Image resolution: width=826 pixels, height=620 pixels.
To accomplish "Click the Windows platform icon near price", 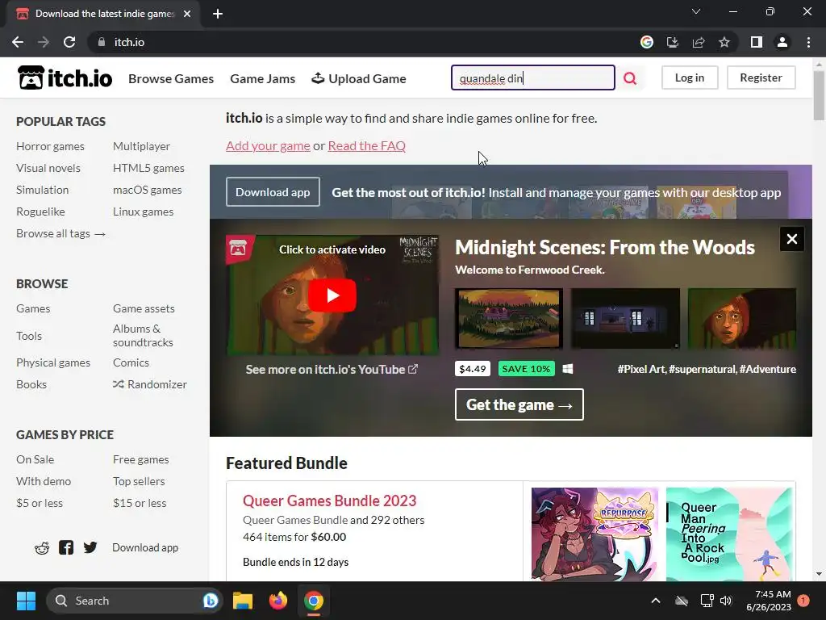I will [x=568, y=368].
